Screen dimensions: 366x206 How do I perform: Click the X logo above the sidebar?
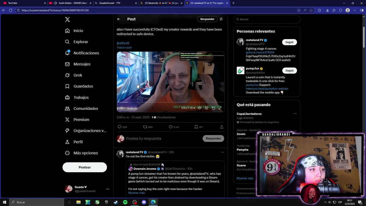67,19
